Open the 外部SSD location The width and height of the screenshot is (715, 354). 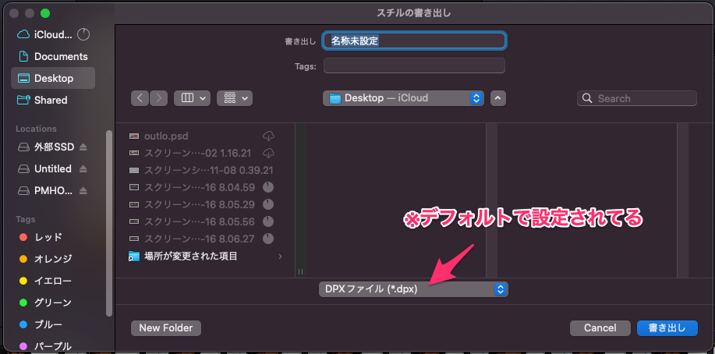(x=45, y=147)
